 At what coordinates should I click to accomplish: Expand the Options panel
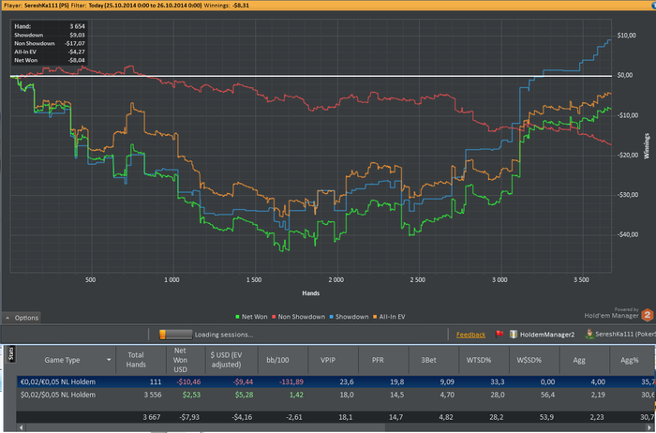(22, 318)
